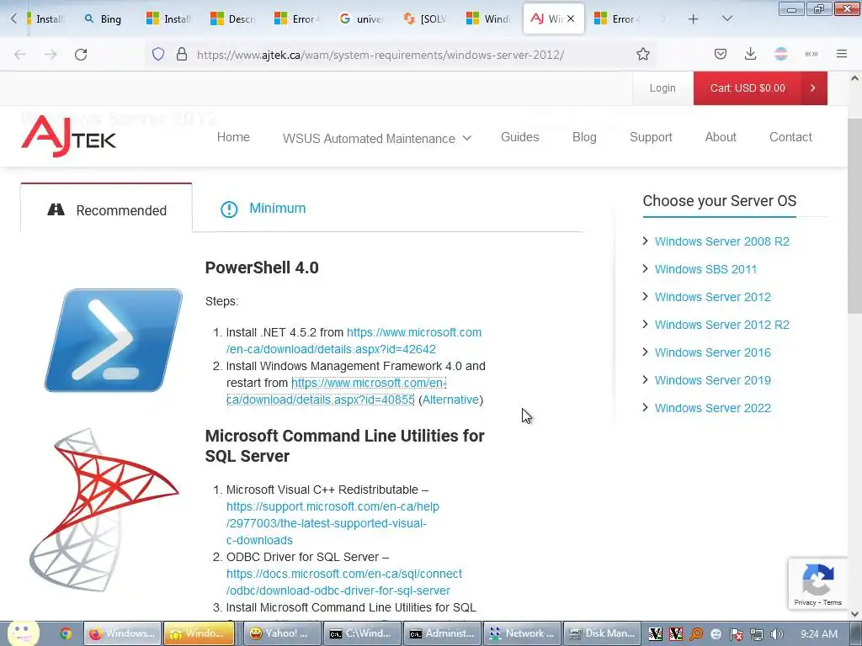The height and width of the screenshot is (646, 862).
Task: Click the PowerShell logo image
Action: tap(114, 340)
